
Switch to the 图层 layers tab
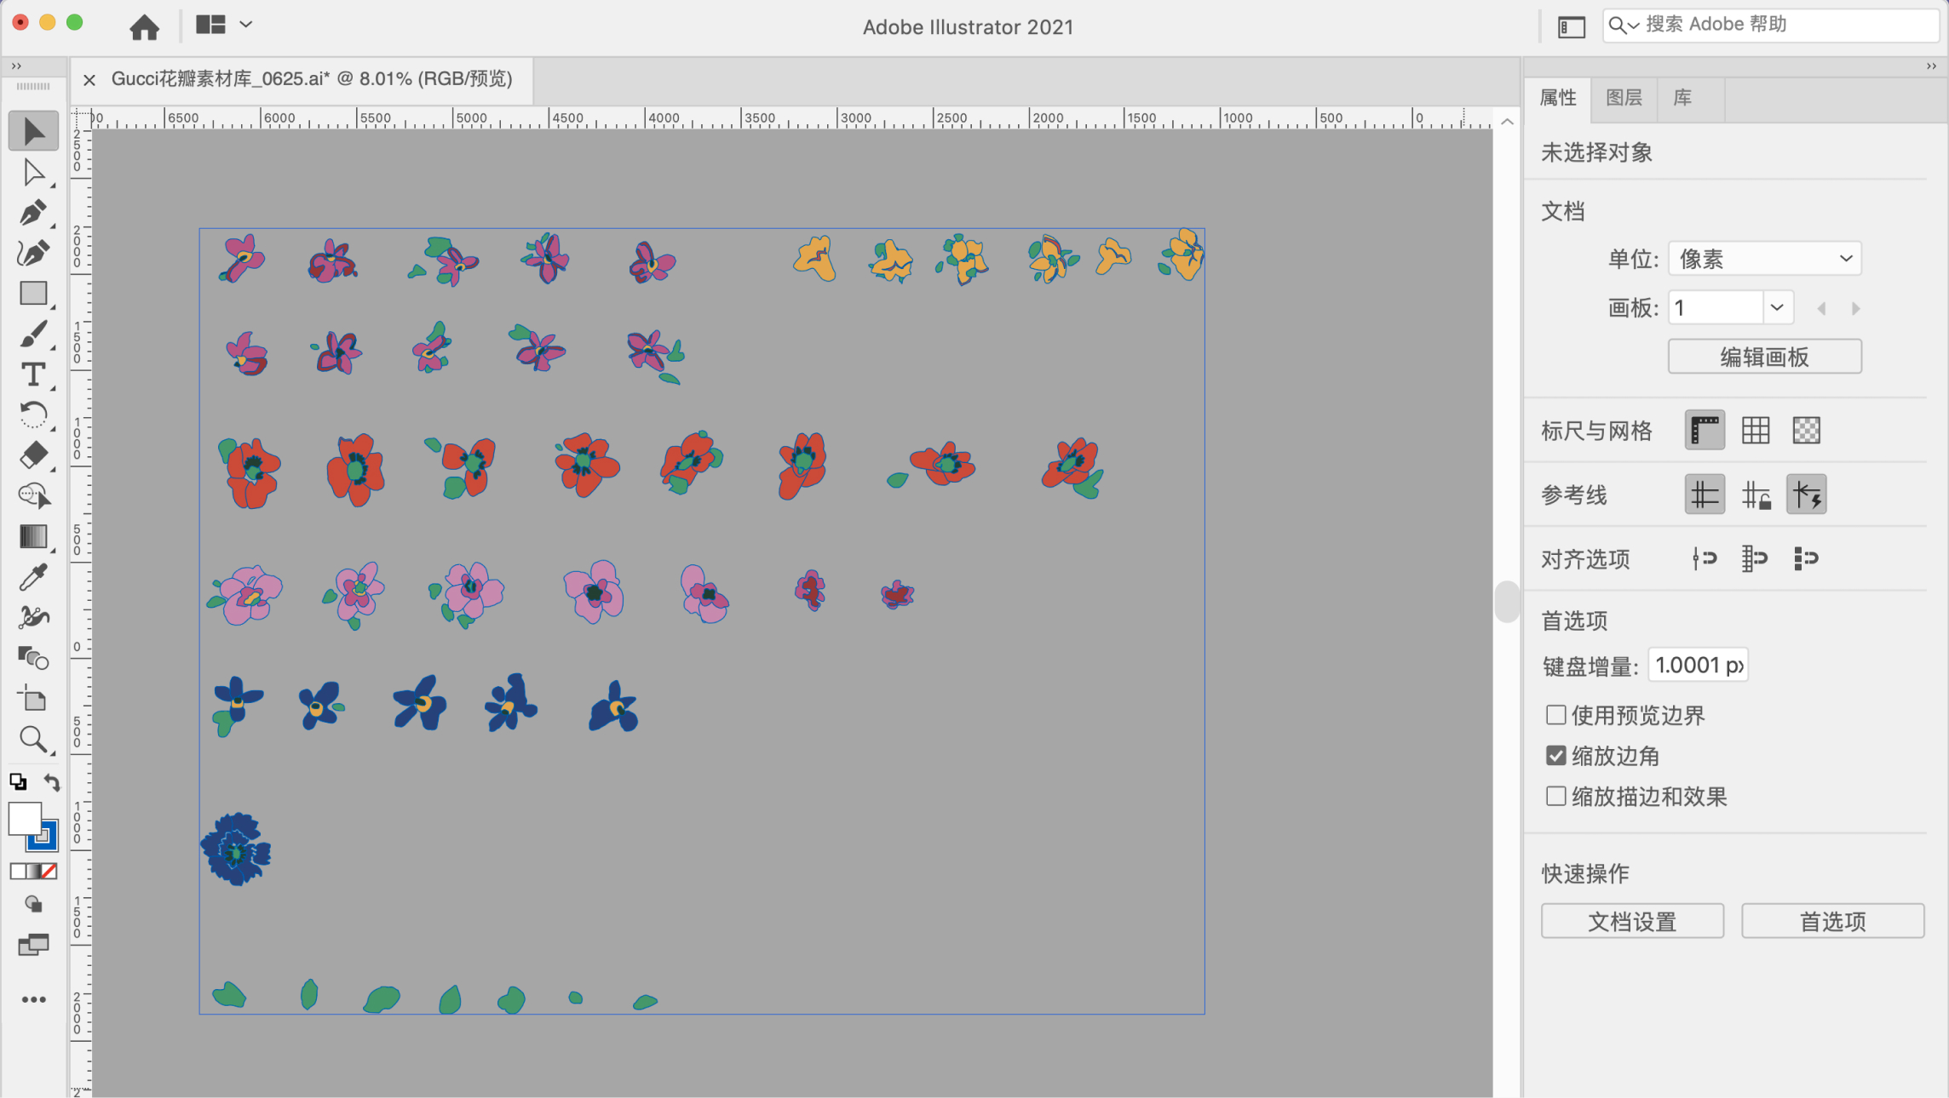[x=1624, y=98]
